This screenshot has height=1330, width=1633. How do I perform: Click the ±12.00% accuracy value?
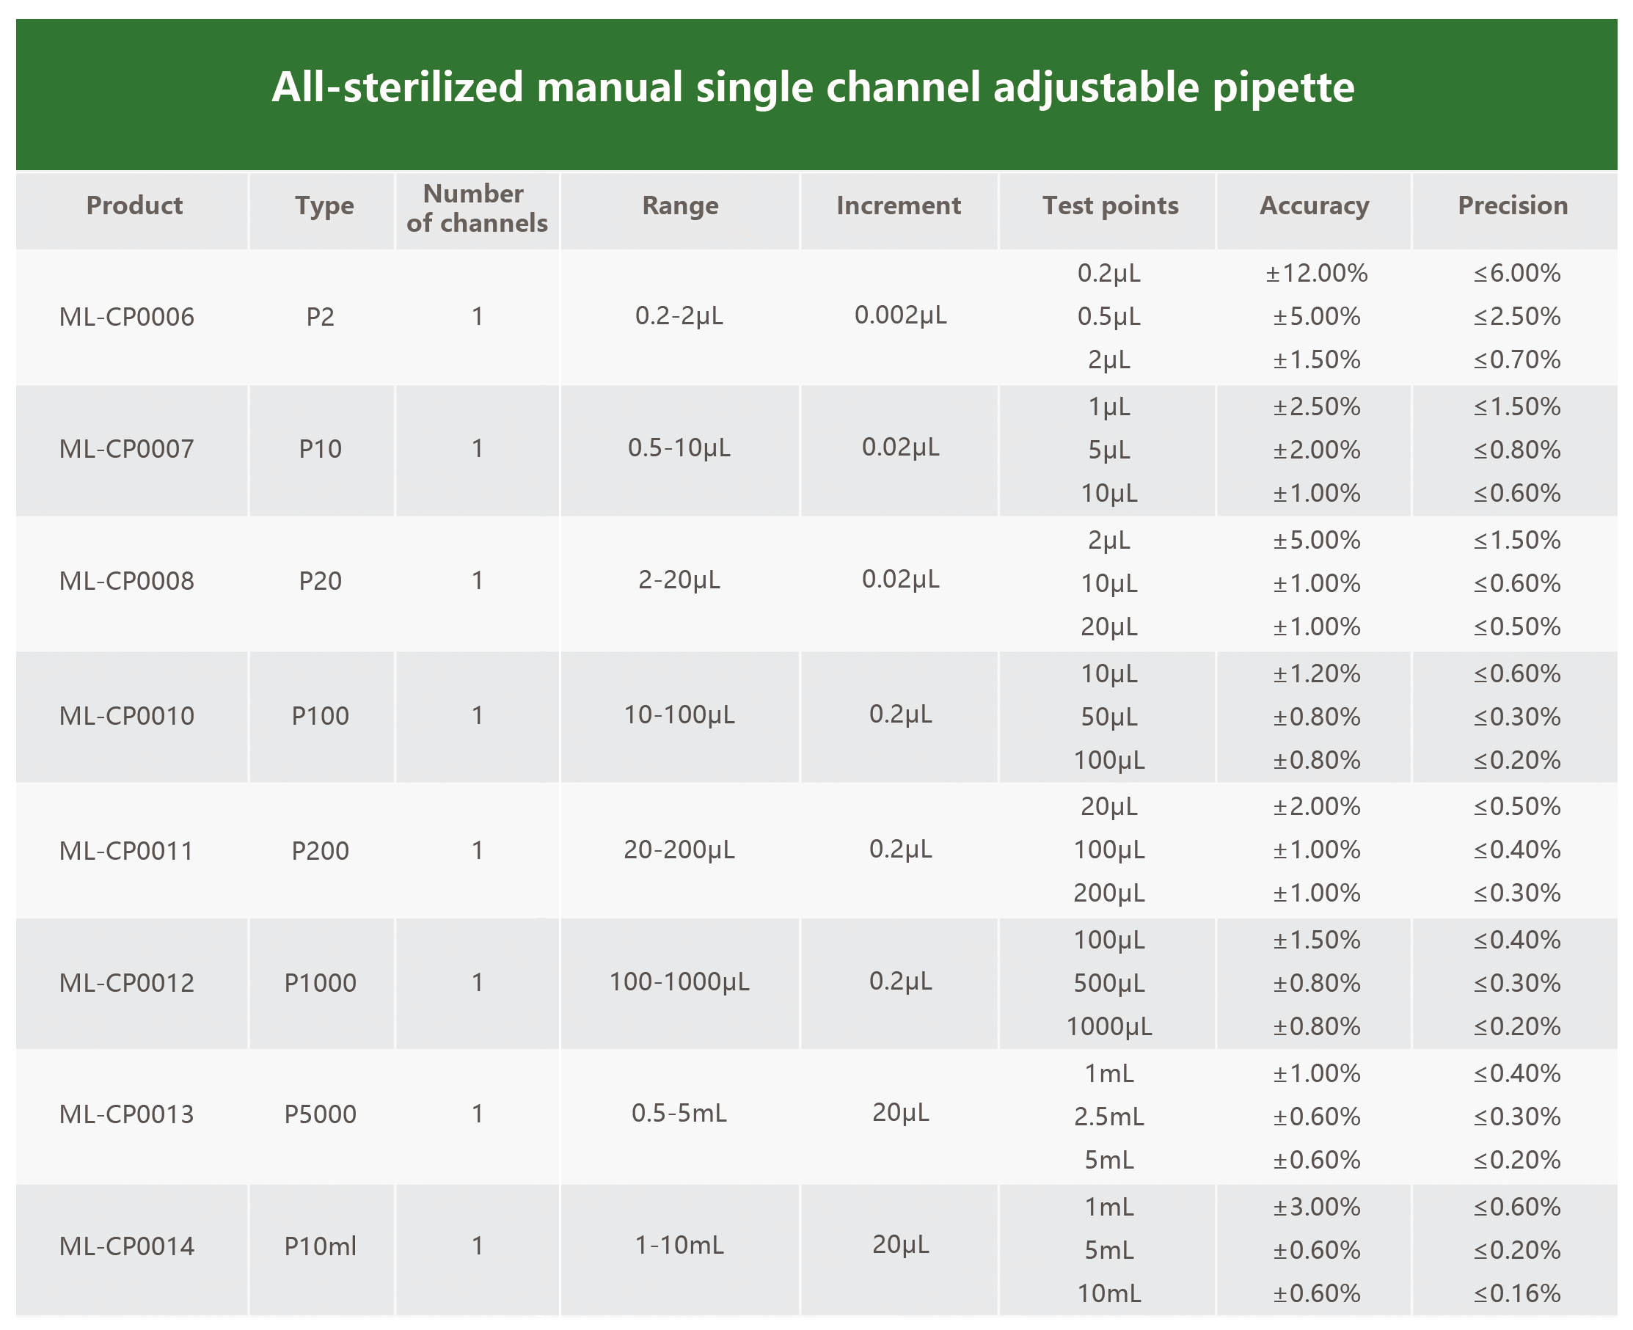coord(1317,274)
